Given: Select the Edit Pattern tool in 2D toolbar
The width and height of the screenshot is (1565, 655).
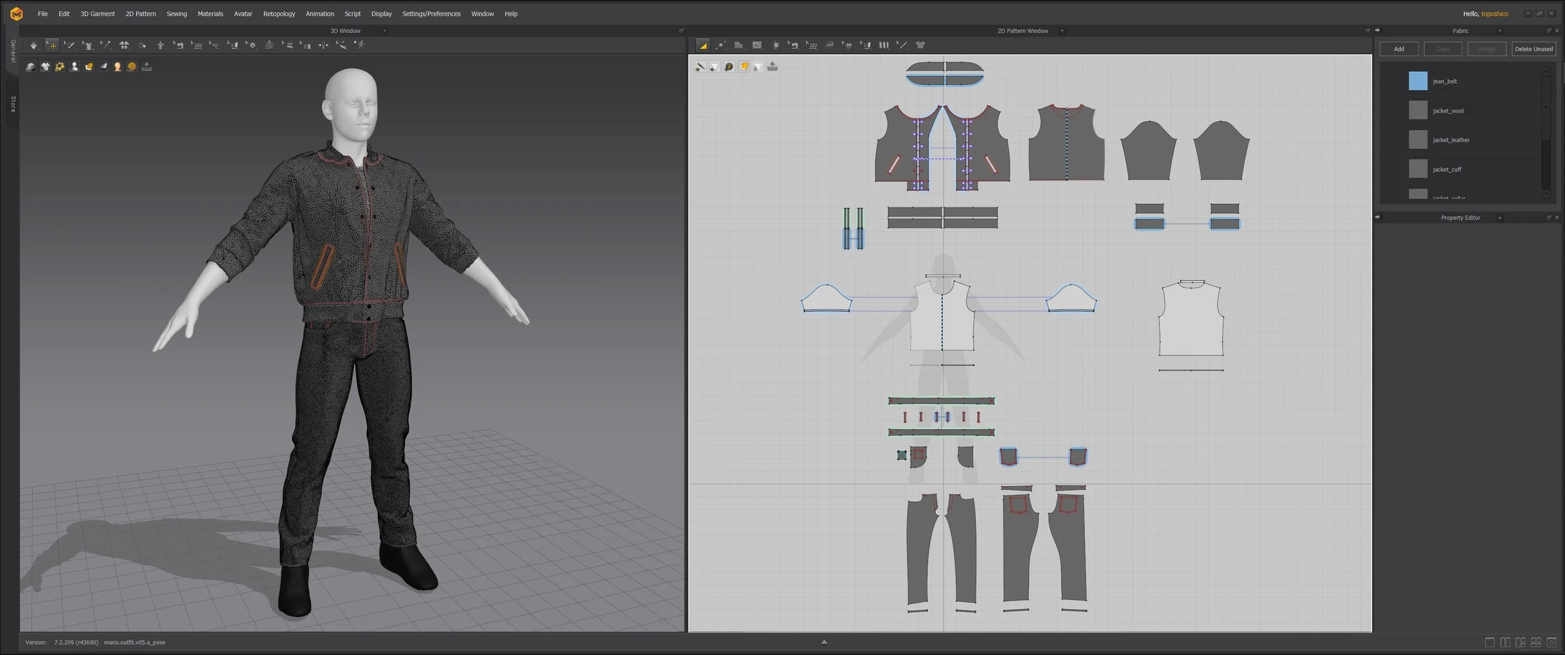Looking at the screenshot, I should 702,45.
